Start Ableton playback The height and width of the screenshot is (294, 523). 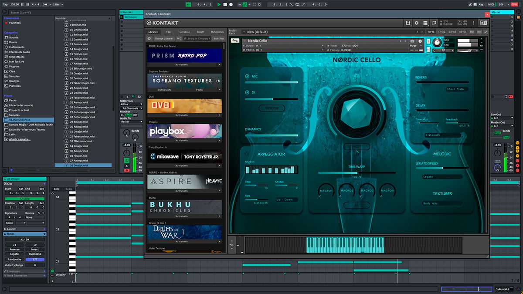[219, 4]
